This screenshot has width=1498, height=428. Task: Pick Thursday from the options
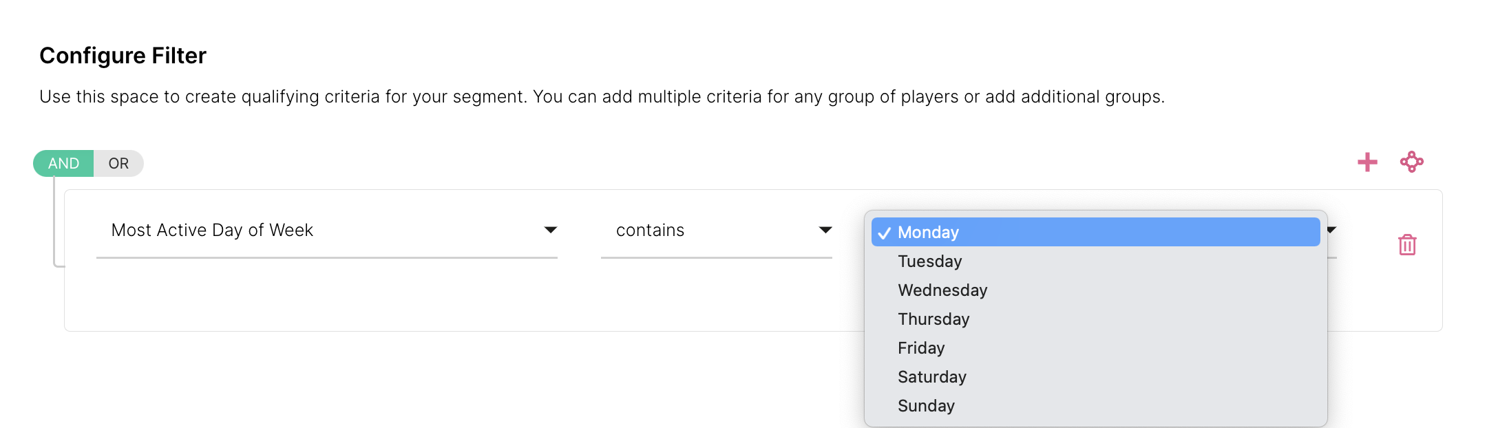click(x=933, y=319)
